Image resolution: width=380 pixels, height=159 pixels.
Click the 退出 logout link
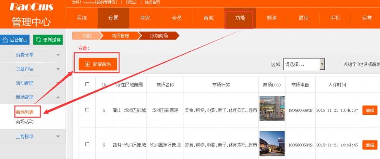click(x=131, y=3)
